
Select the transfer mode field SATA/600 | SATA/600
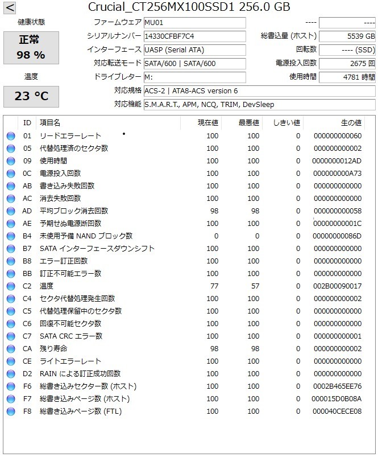[194, 64]
